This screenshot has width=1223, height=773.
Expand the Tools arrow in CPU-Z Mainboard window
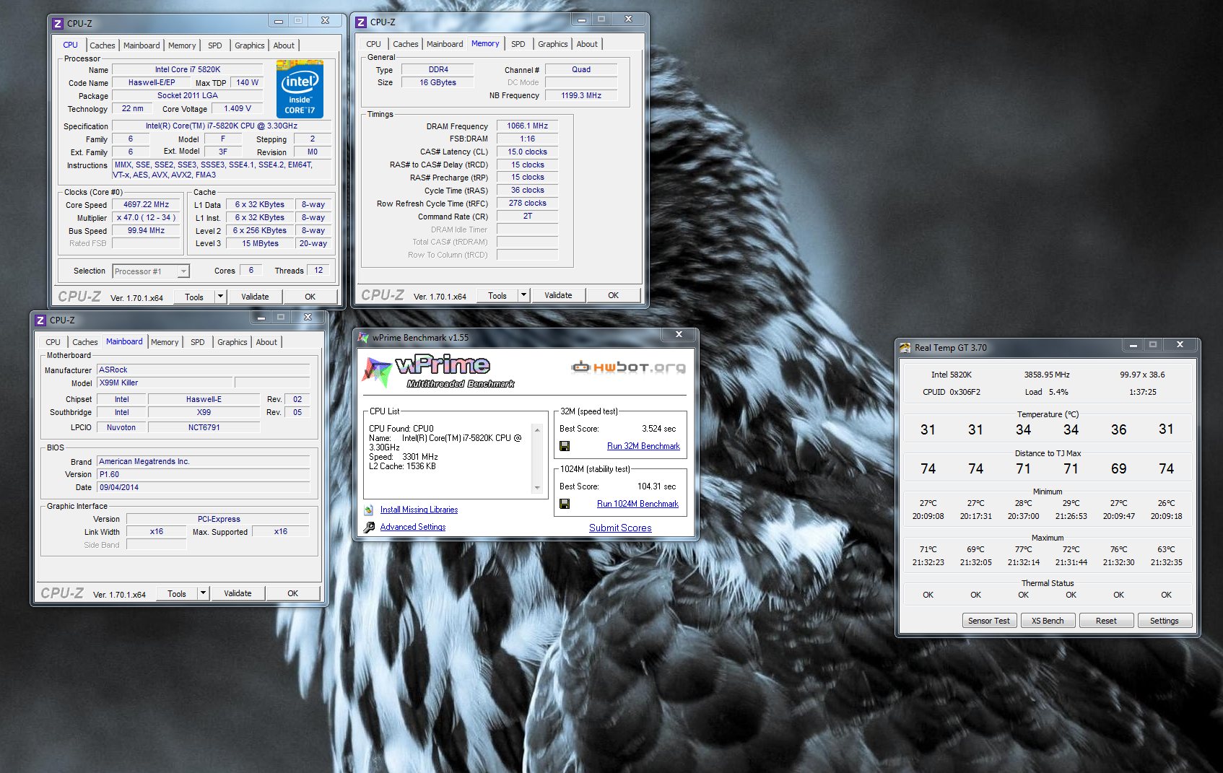tap(203, 593)
